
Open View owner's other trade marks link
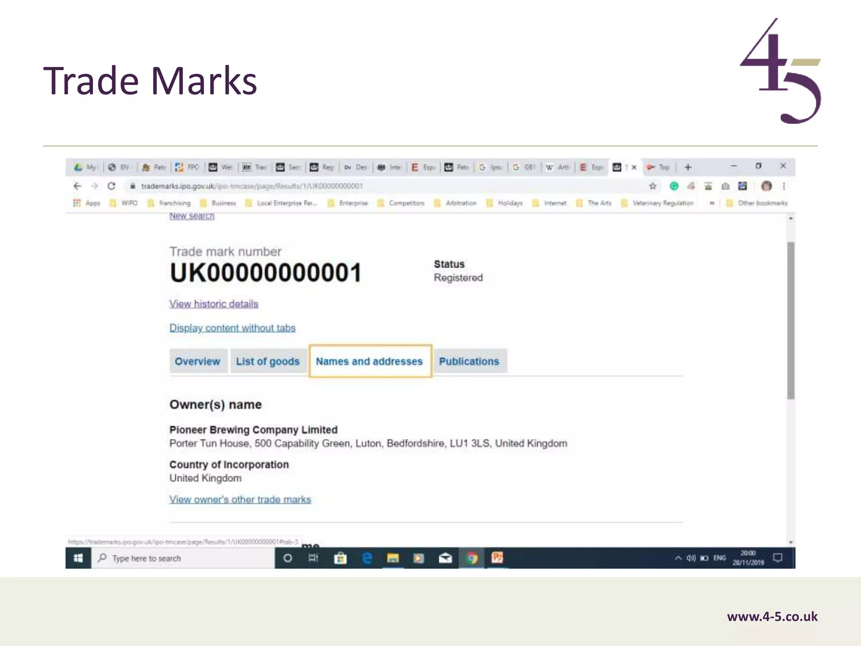240,500
